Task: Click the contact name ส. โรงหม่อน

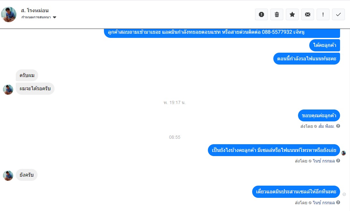Action: (x=35, y=11)
